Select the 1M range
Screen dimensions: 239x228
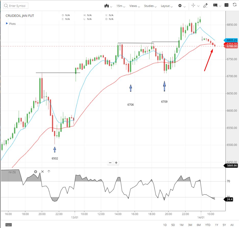181,225
